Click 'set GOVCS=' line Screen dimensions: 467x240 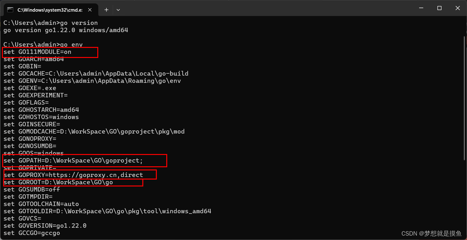point(22,218)
